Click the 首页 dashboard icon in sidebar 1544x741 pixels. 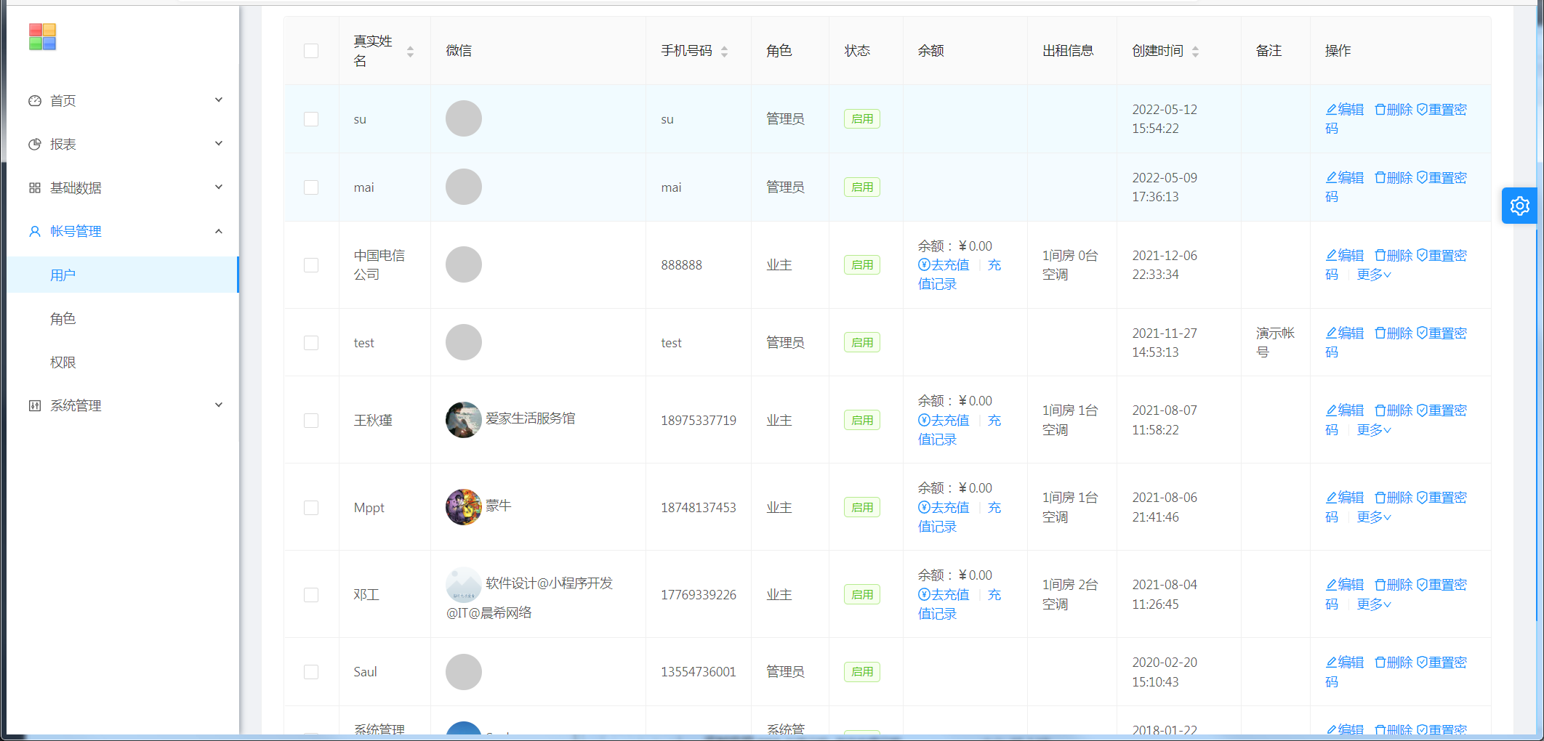point(35,101)
